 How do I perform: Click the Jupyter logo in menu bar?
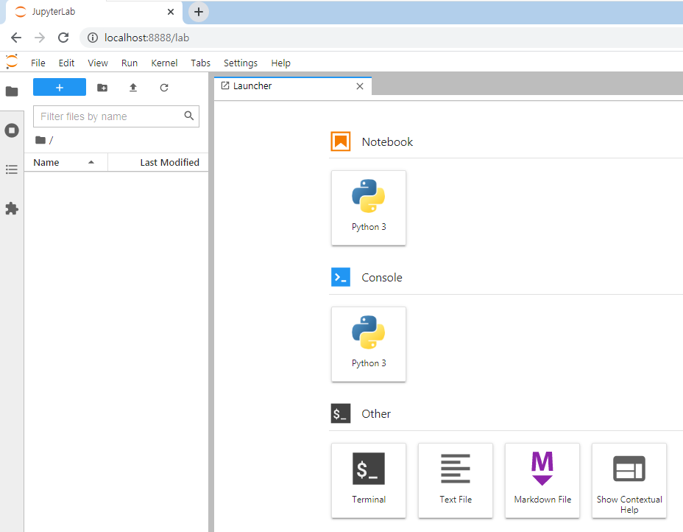tap(12, 61)
